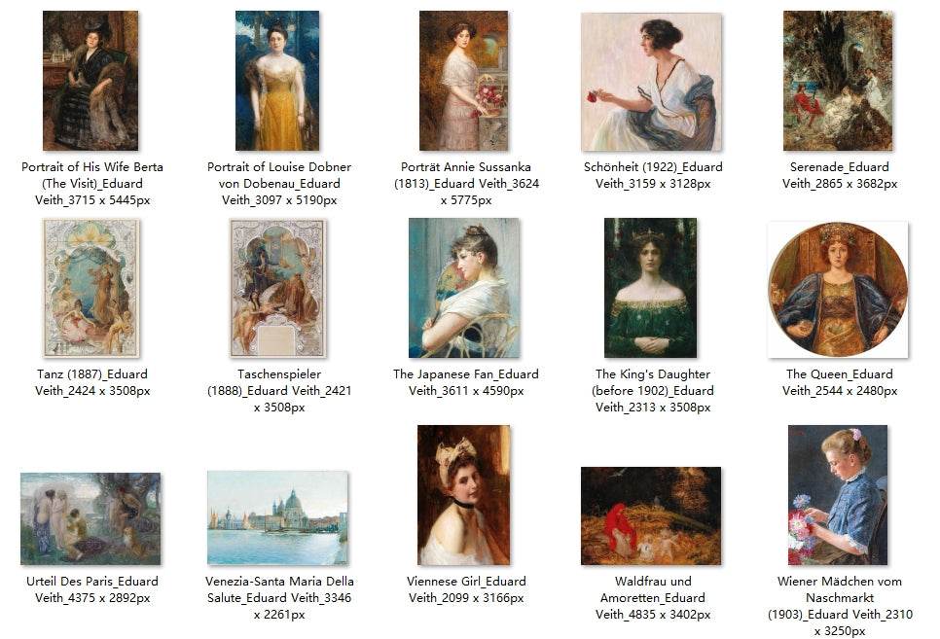
Task: Click The Japanese Fan painting thumbnail
Action: 464,288
